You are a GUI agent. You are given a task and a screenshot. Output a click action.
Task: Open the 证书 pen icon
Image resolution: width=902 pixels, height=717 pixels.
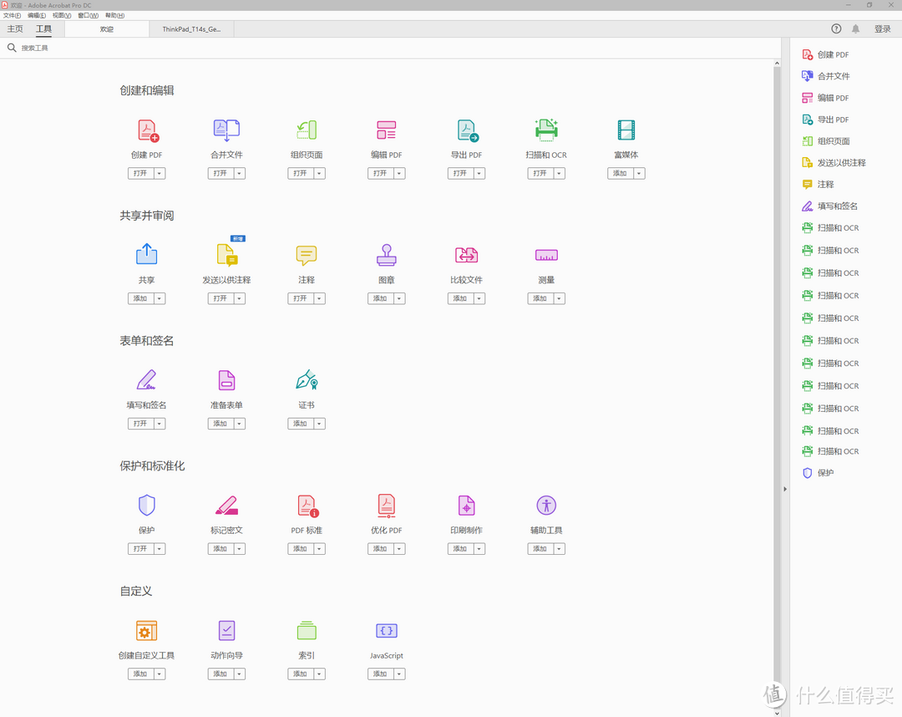click(307, 380)
